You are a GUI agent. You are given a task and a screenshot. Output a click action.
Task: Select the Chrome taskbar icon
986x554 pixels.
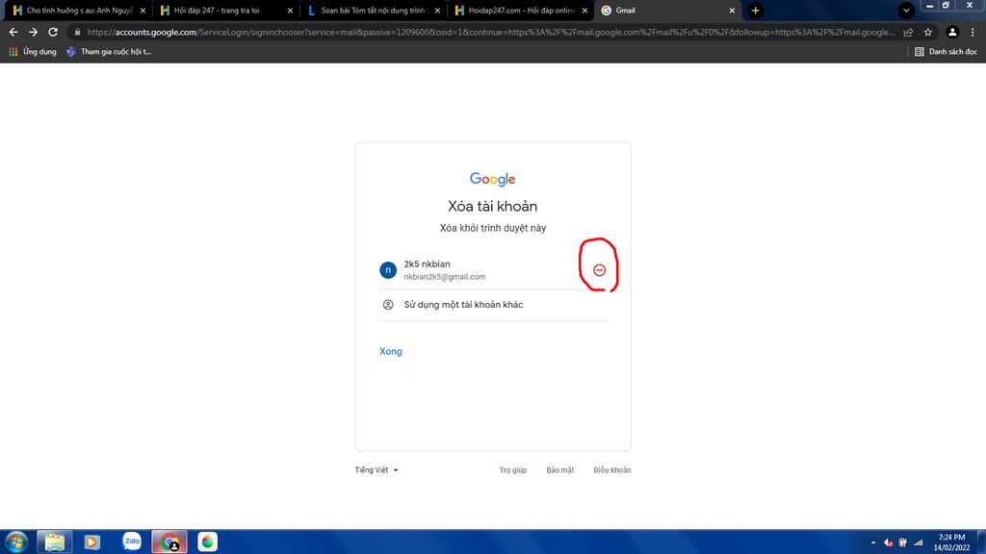click(169, 541)
